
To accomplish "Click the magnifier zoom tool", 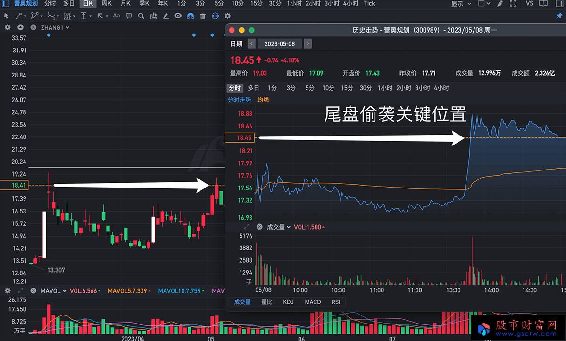I will pyautogui.click(x=141, y=16).
